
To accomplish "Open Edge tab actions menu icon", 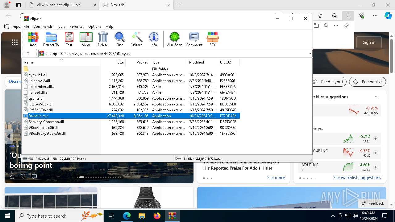I will click(x=19, y=5).
